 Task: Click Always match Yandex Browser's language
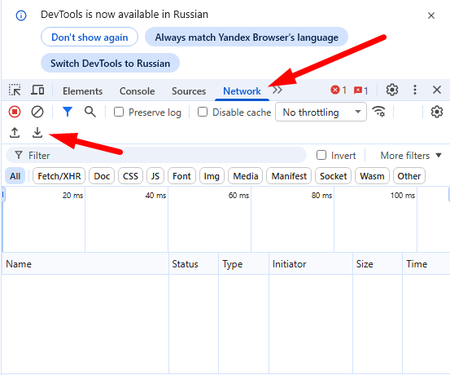click(247, 37)
